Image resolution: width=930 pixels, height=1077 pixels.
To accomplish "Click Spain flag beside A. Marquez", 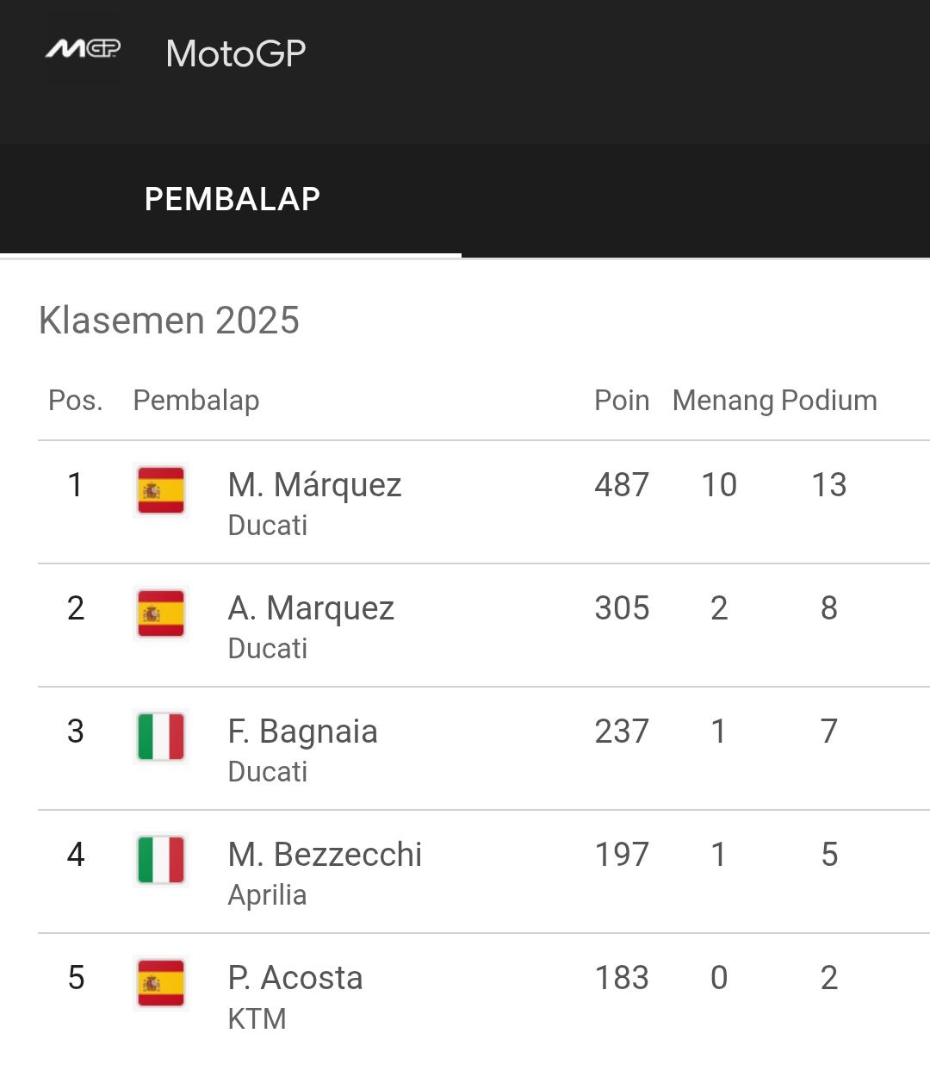I will click(x=161, y=613).
